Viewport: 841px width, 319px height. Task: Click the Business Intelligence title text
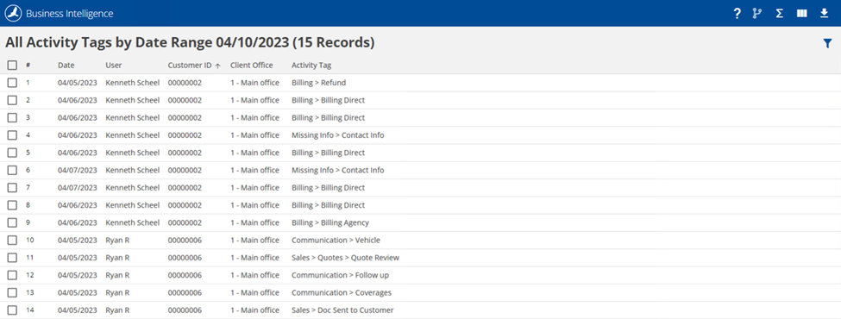tap(70, 14)
